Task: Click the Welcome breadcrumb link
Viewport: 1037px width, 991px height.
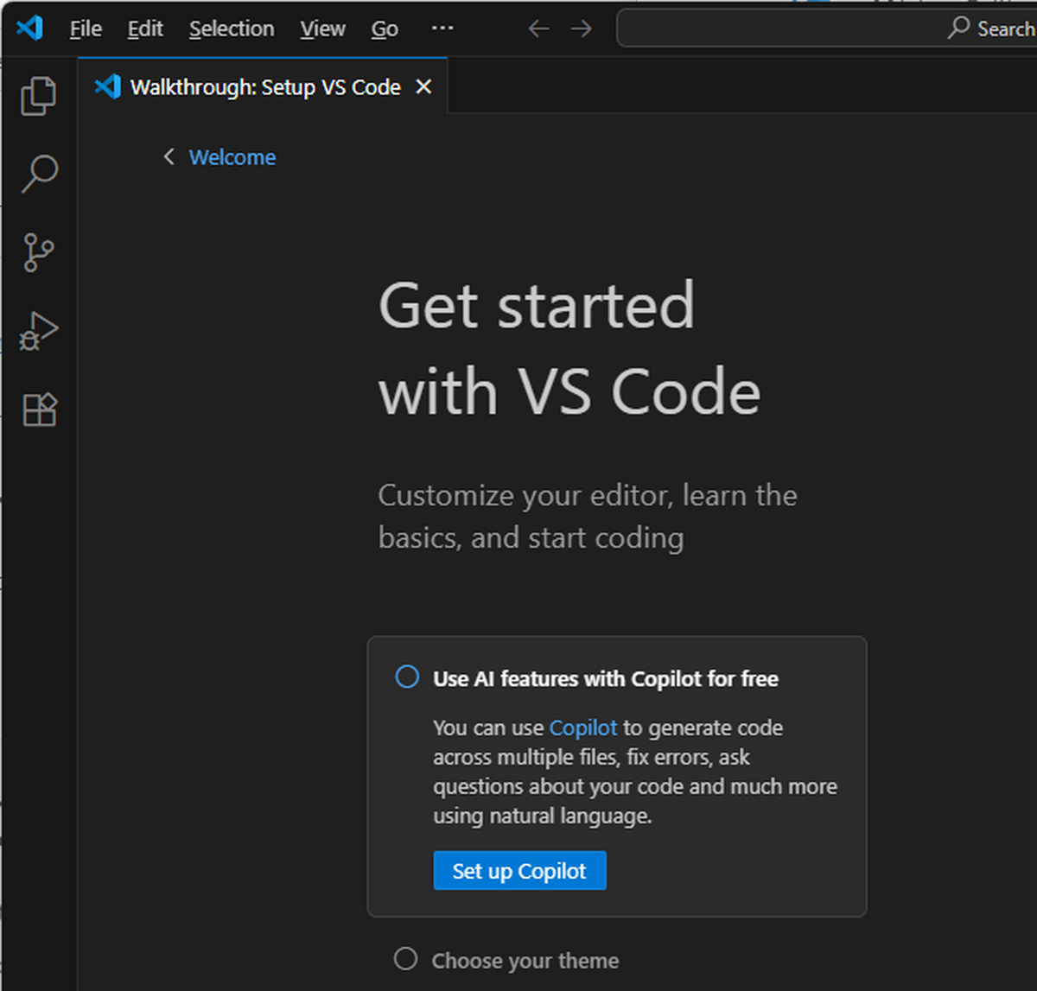Action: (x=232, y=156)
